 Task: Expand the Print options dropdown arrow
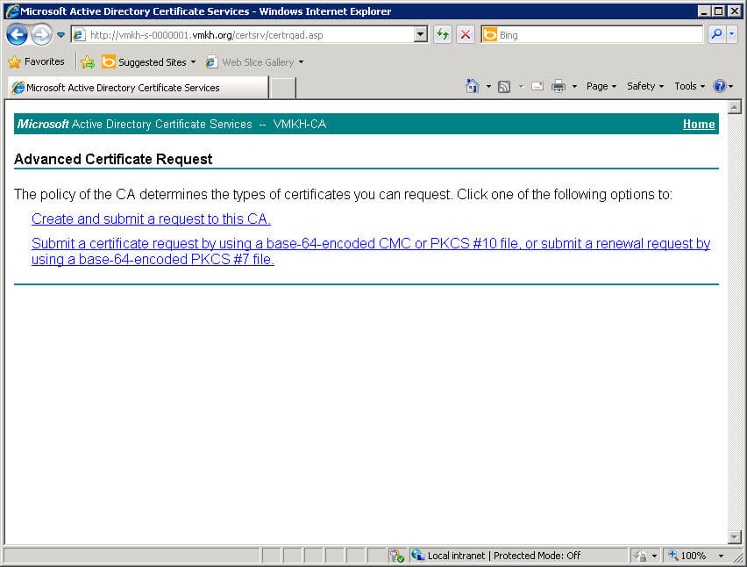574,87
